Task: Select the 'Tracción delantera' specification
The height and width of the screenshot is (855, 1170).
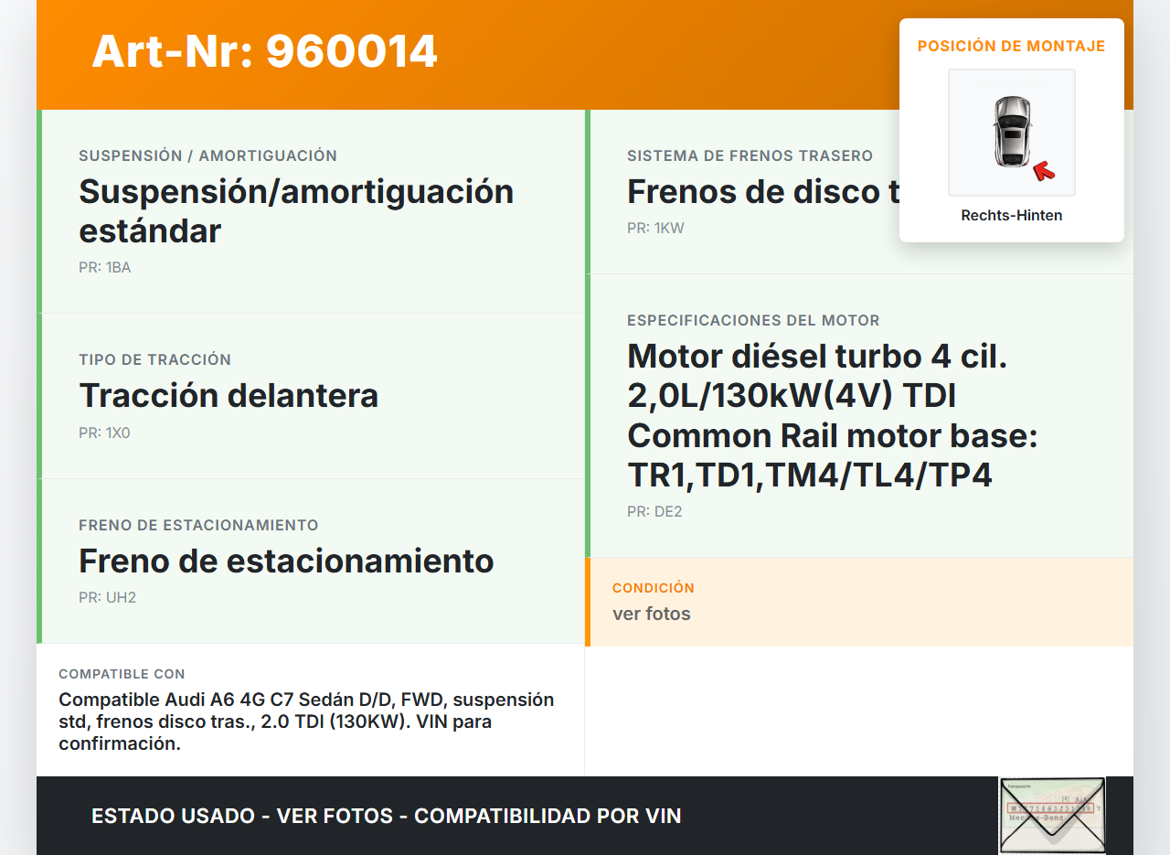Action: 229,396
